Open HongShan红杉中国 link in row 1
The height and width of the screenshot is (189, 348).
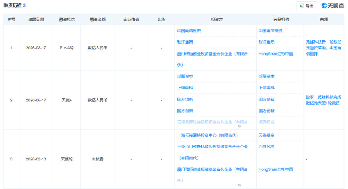coord(276,54)
